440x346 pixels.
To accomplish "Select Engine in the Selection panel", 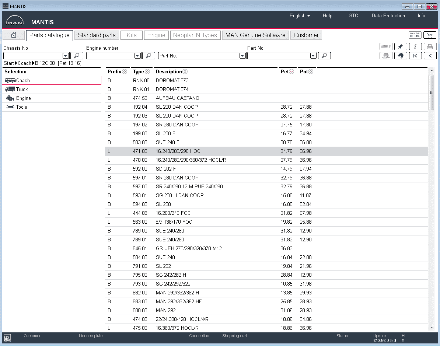I will pyautogui.click(x=52, y=98).
